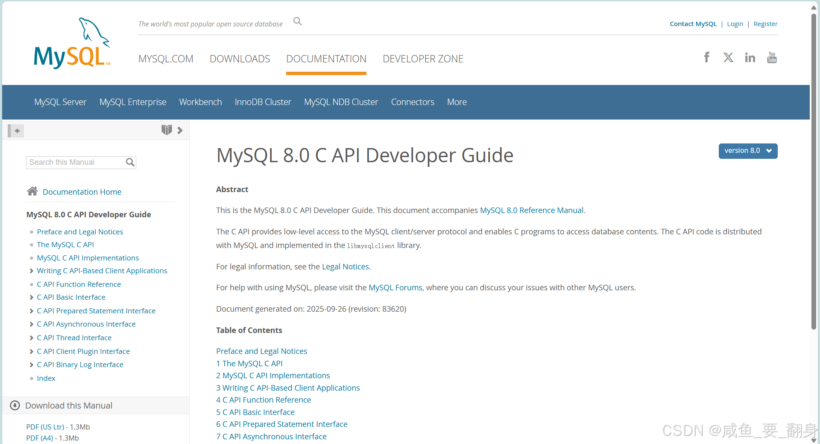Click the page vertical scrollbar thumb
The width and height of the screenshot is (820, 444).
click(x=814, y=171)
